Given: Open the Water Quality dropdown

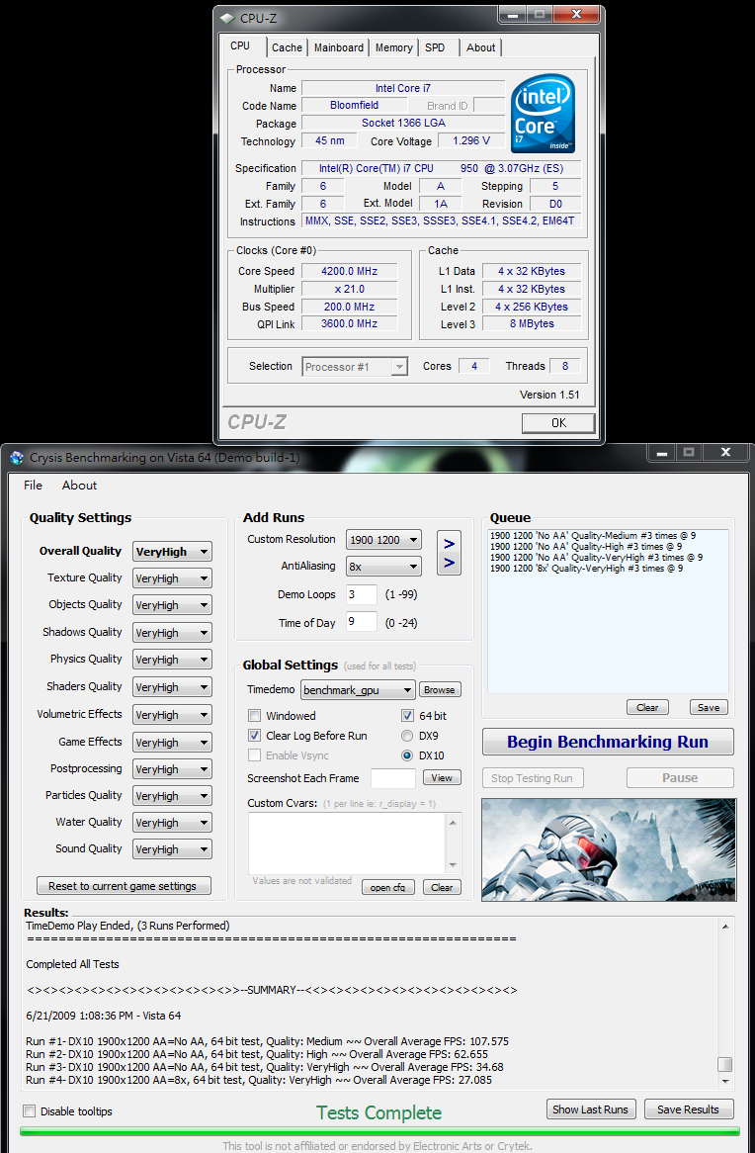Looking at the screenshot, I should tap(172, 822).
